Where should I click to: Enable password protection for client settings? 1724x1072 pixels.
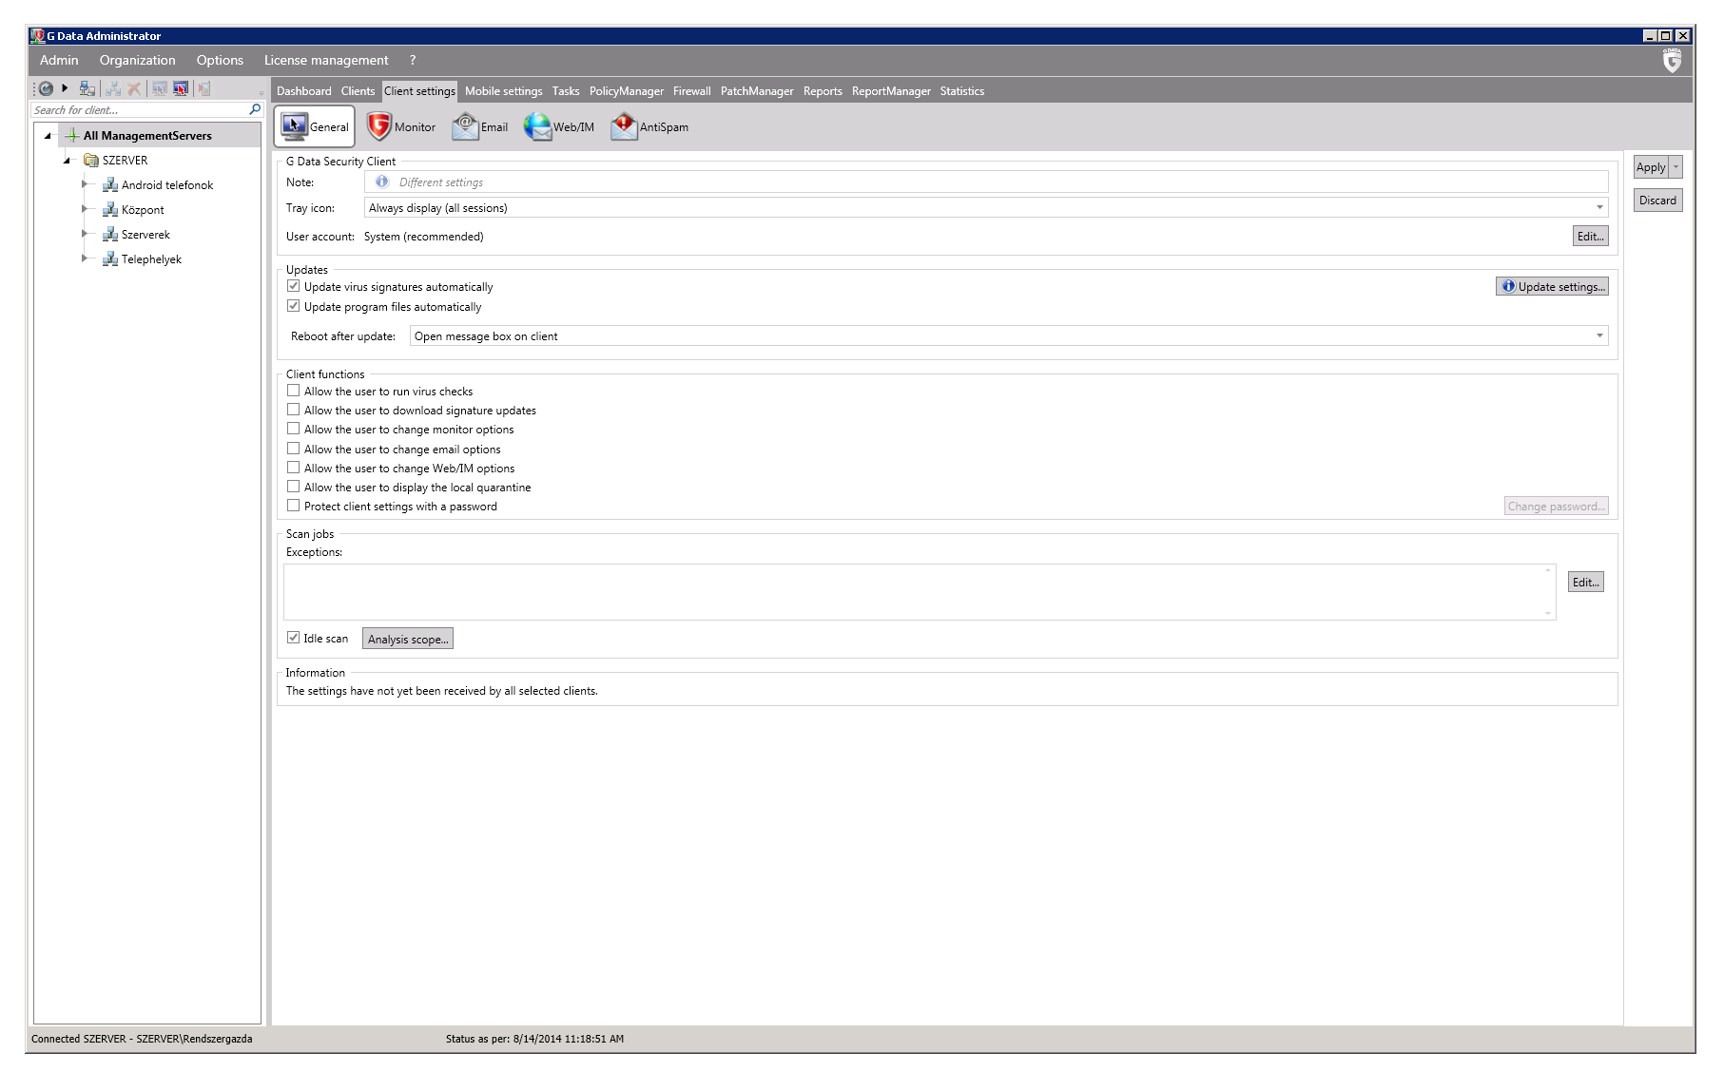click(x=293, y=506)
